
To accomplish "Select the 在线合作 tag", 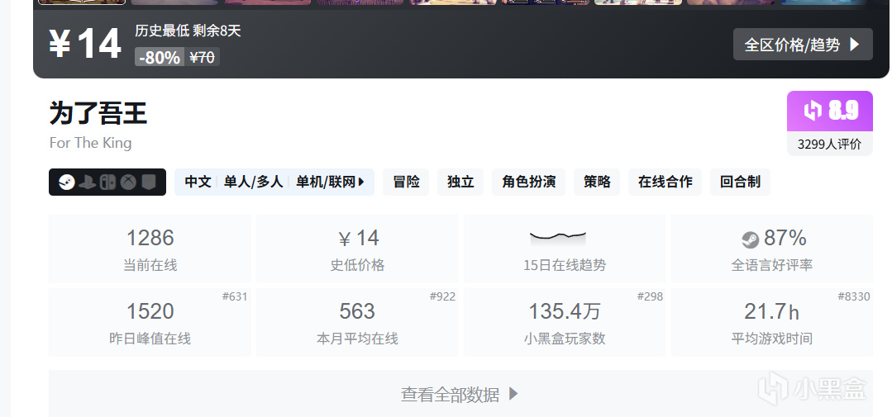I will click(665, 182).
